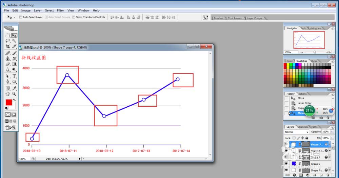Select the Eyedropper tool

pyautogui.click(x=14, y=88)
